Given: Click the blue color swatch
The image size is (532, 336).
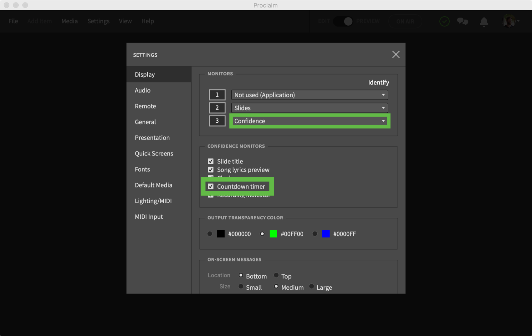Looking at the screenshot, I should [326, 234].
